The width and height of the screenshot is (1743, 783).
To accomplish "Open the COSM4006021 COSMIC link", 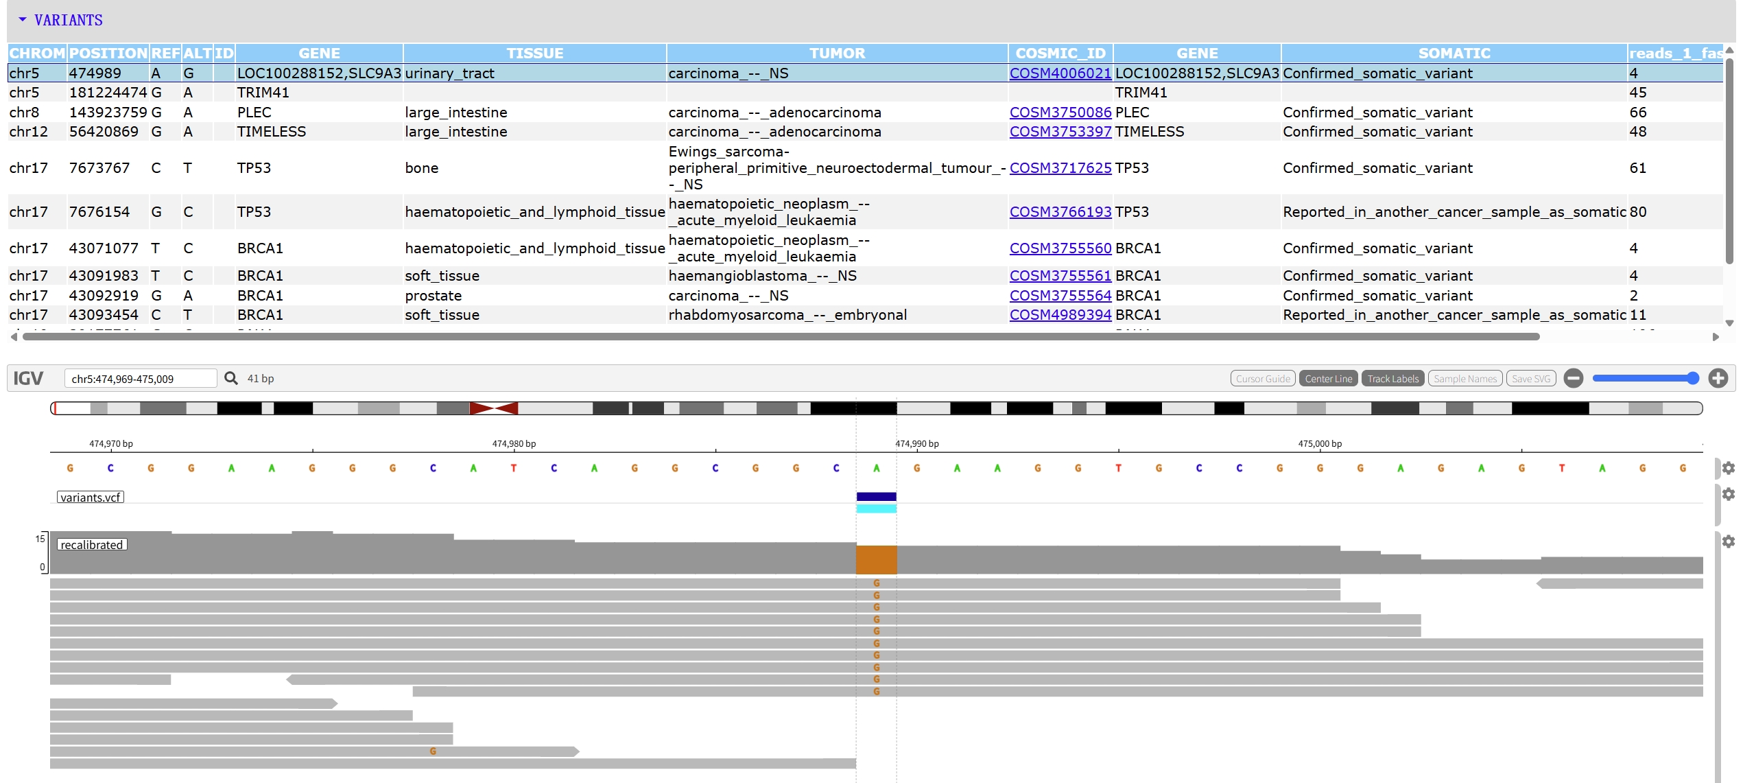I will tap(1060, 73).
